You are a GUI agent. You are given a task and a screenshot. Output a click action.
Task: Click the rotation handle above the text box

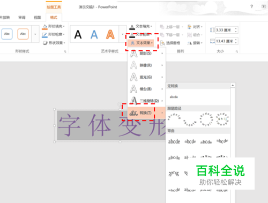(120, 104)
